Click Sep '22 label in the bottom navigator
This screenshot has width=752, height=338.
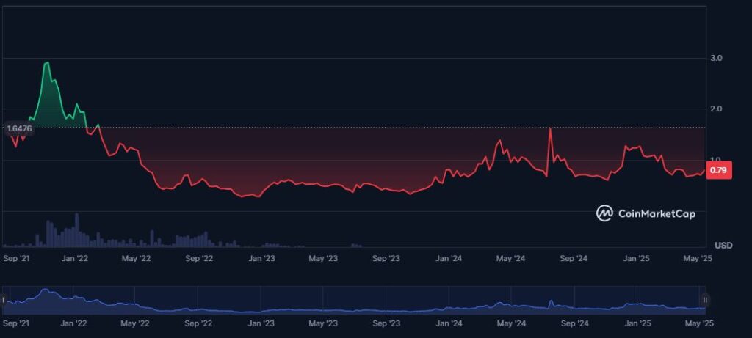pos(198,323)
